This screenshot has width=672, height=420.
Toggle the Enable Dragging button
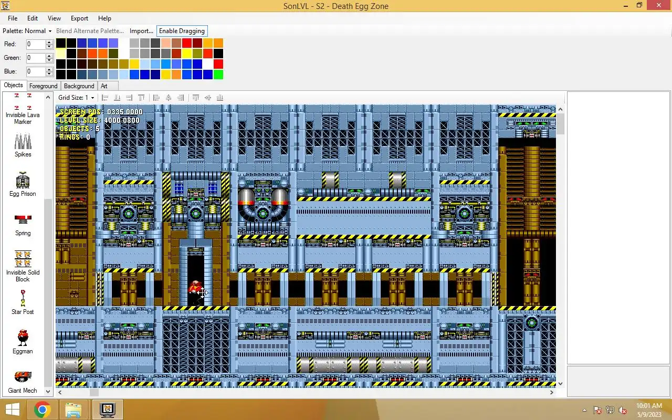point(182,31)
